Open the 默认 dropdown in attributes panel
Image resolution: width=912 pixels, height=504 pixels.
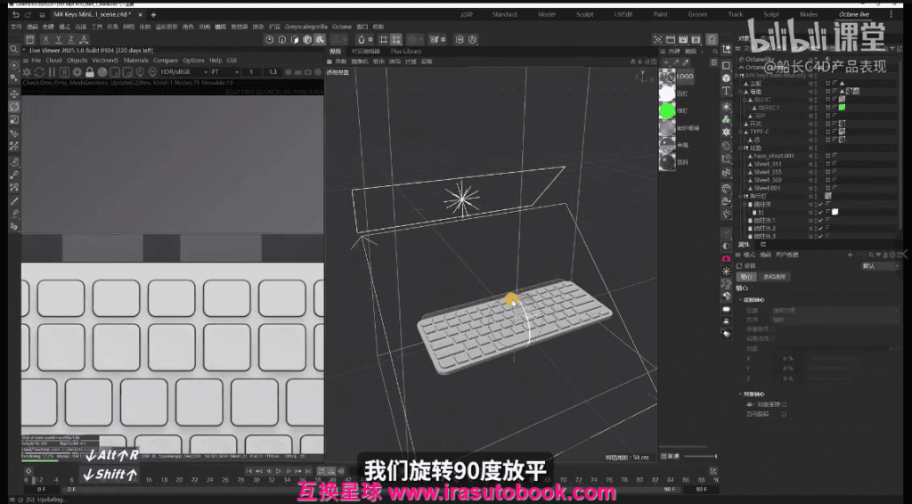[880, 266]
